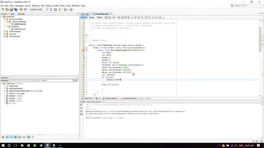The height and width of the screenshot is (148, 264).
Task: Switch to the Files tab
Action: click(13, 14)
